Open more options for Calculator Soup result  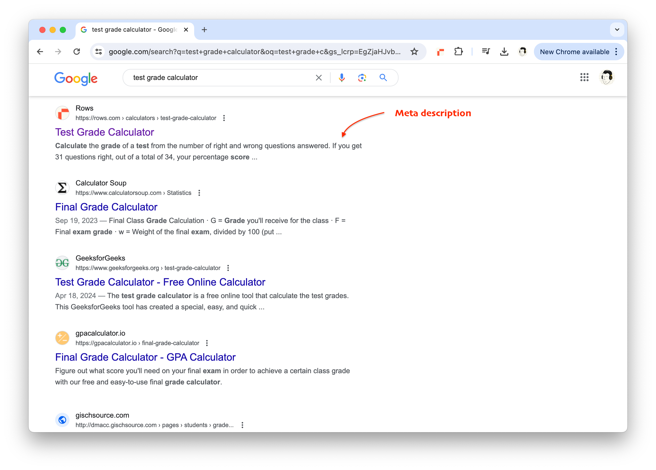[x=199, y=193]
